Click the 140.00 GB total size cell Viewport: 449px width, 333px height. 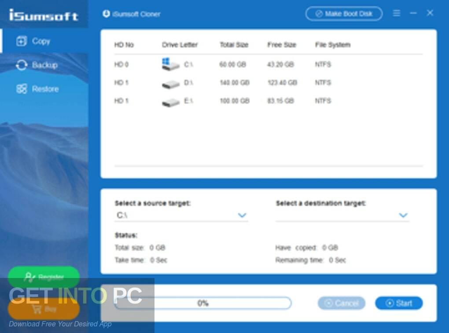pyautogui.click(x=235, y=83)
